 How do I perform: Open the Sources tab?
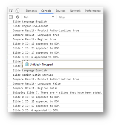pos(60,11)
